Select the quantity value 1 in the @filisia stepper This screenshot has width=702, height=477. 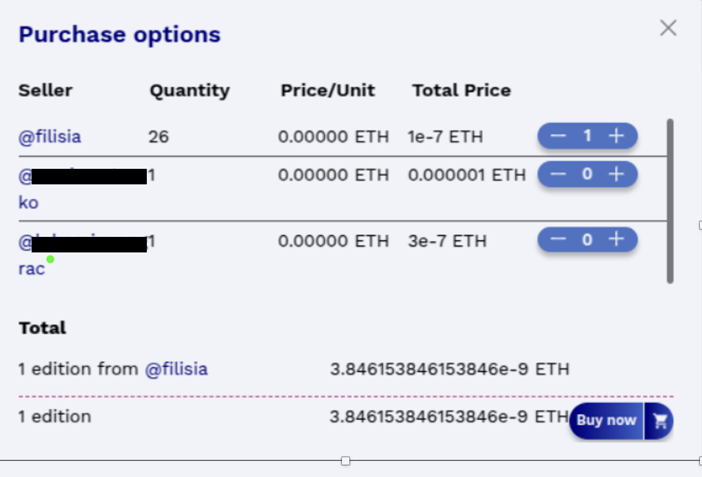(587, 136)
